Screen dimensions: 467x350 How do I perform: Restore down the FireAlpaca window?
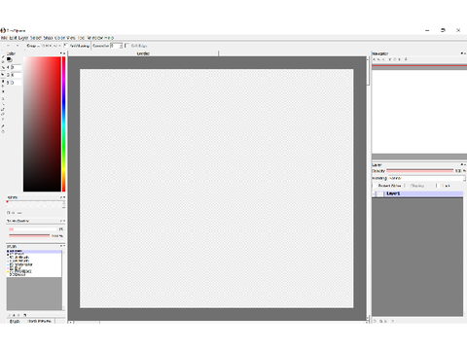(x=443, y=30)
